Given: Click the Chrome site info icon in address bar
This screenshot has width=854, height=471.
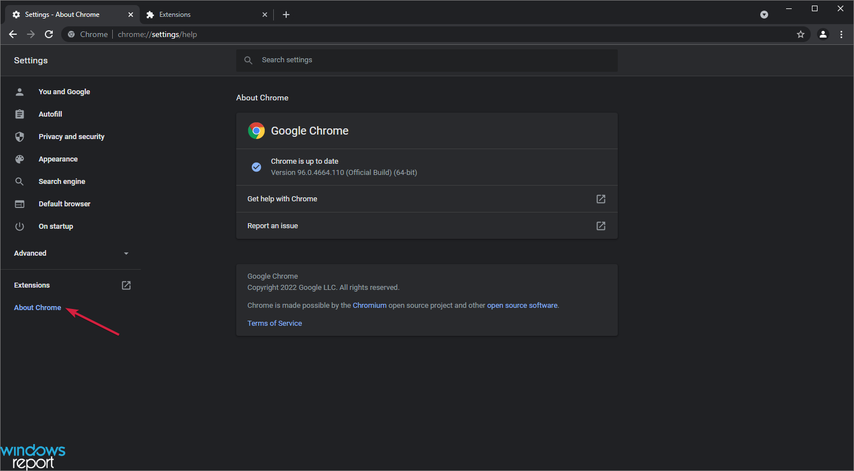Looking at the screenshot, I should 71,34.
